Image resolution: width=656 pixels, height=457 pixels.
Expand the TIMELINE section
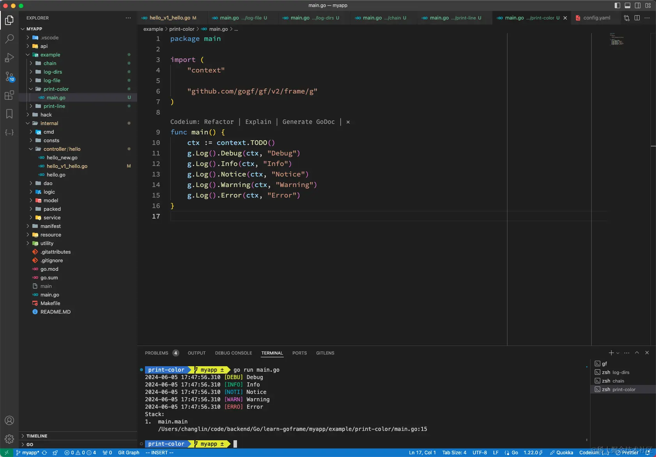coord(78,436)
